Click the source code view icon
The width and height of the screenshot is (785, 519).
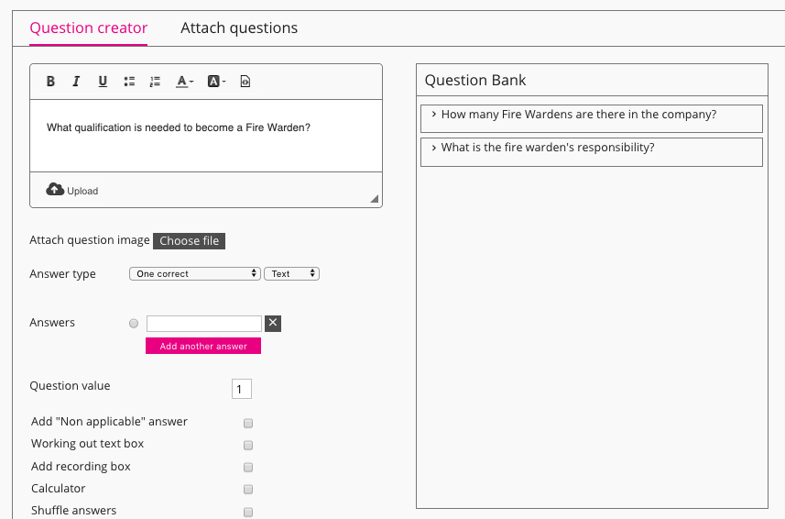point(245,82)
